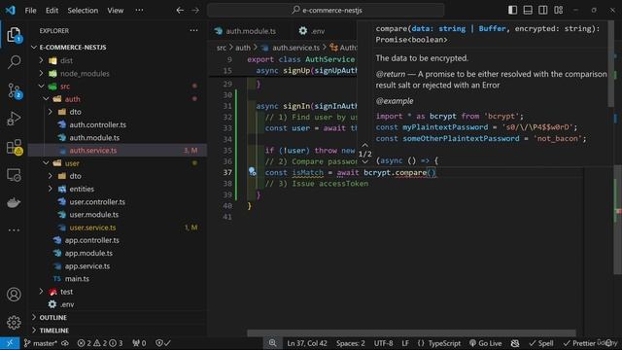The width and height of the screenshot is (622, 350).
Task: Click the editor horizontal scrollbar
Action: click(411, 332)
